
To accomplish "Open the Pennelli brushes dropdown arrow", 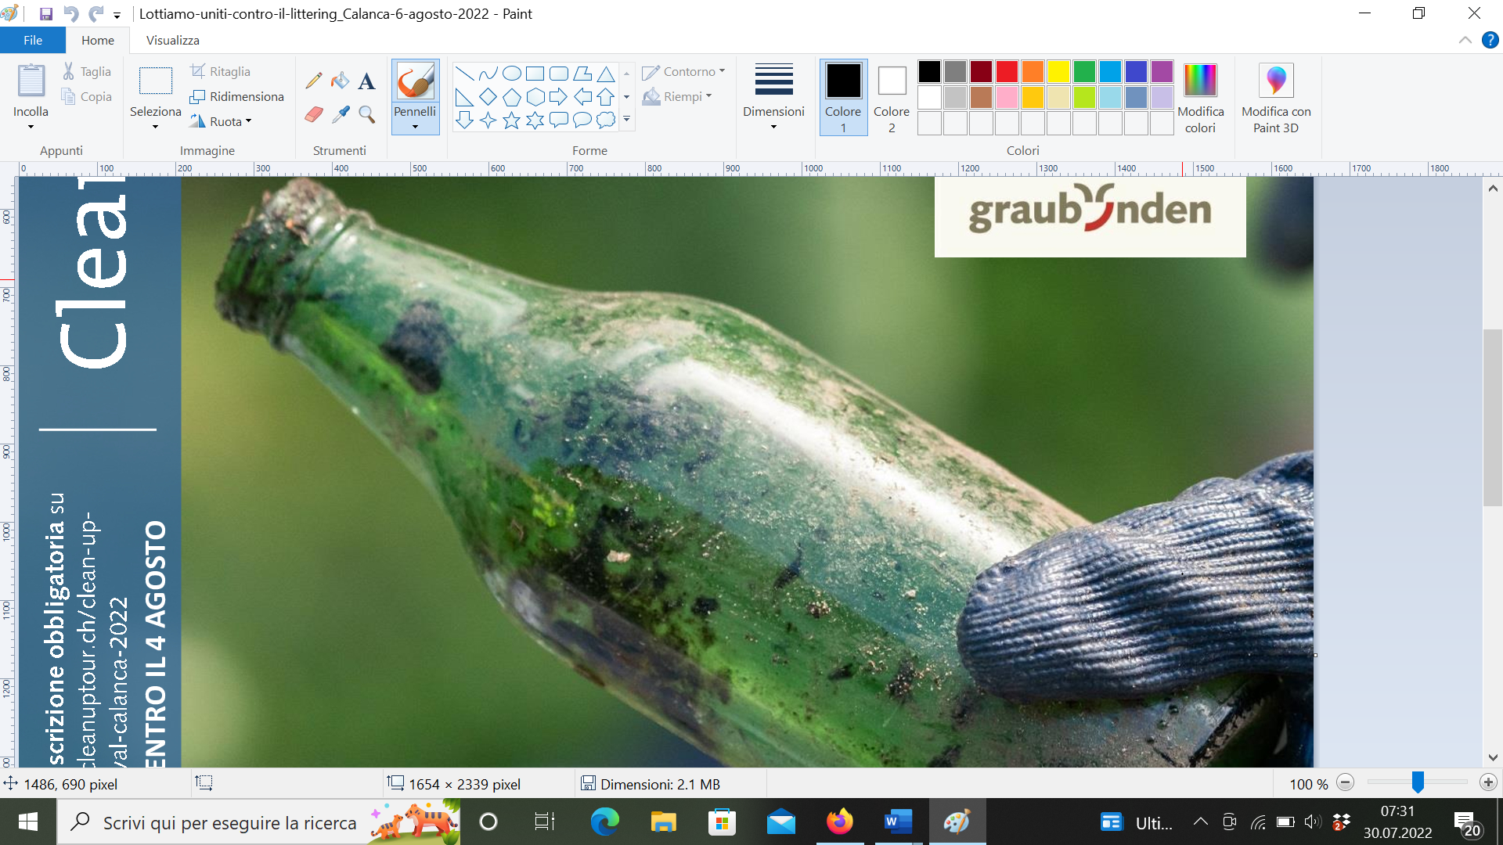I will coord(415,127).
